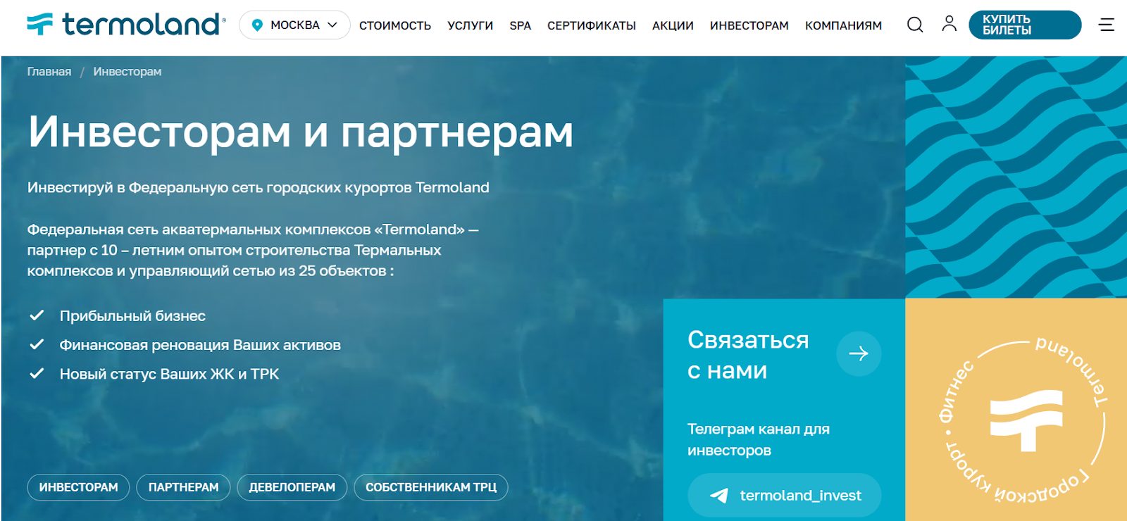Viewport: 1127px width, 521px height.
Task: Click the Telegram paper plane icon
Action: point(719,496)
